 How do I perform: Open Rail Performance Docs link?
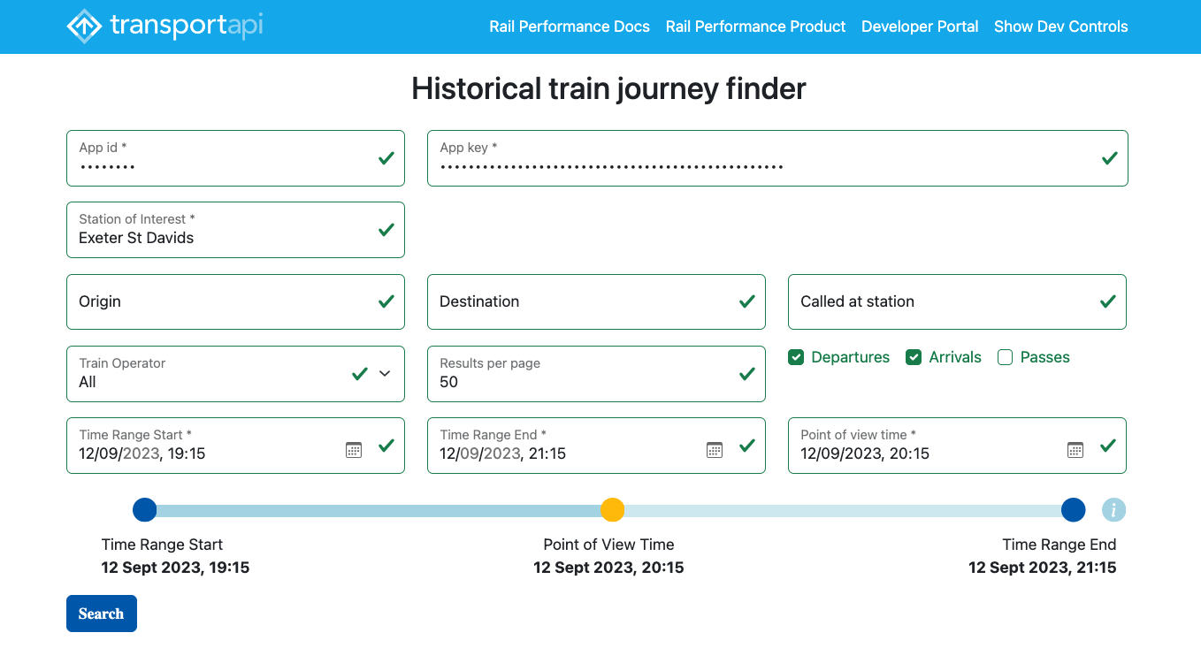[570, 27]
